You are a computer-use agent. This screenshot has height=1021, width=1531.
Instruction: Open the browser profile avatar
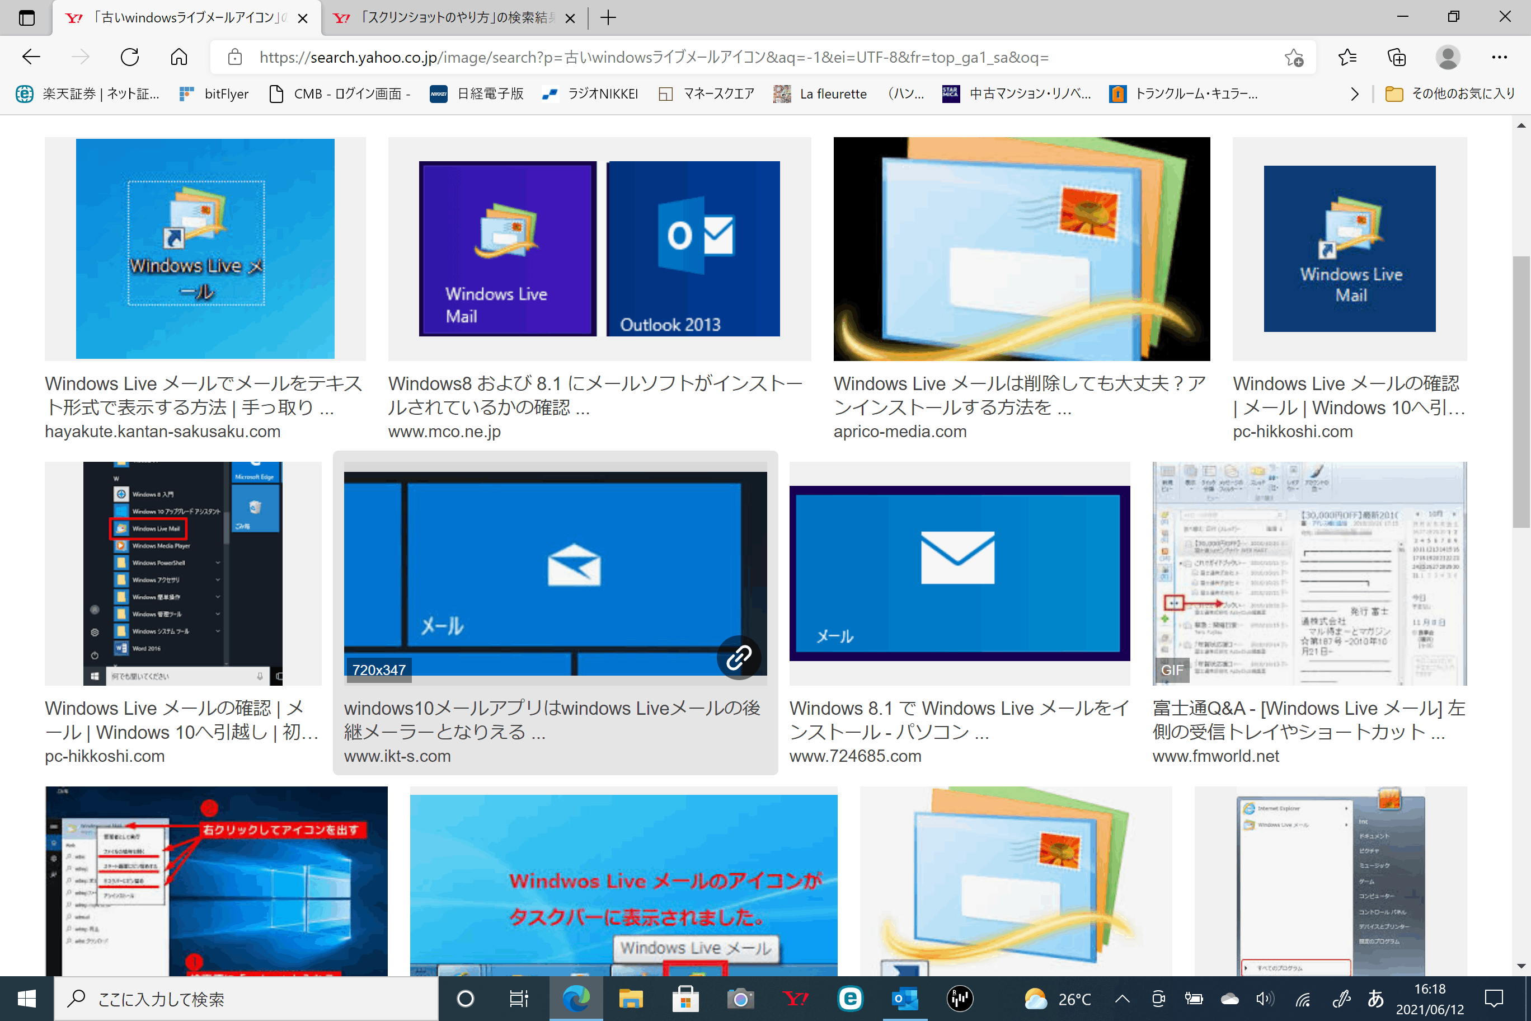(x=1447, y=57)
